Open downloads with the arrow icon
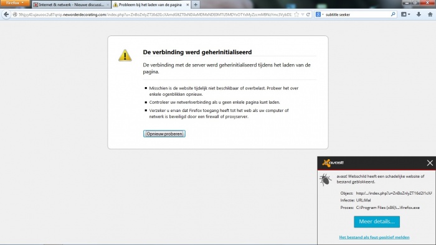 [x=419, y=14]
